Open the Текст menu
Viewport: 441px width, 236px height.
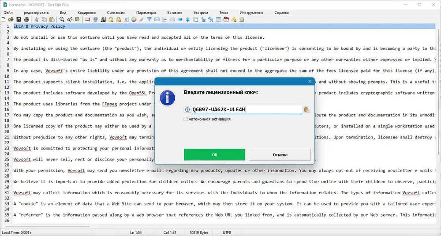(224, 13)
